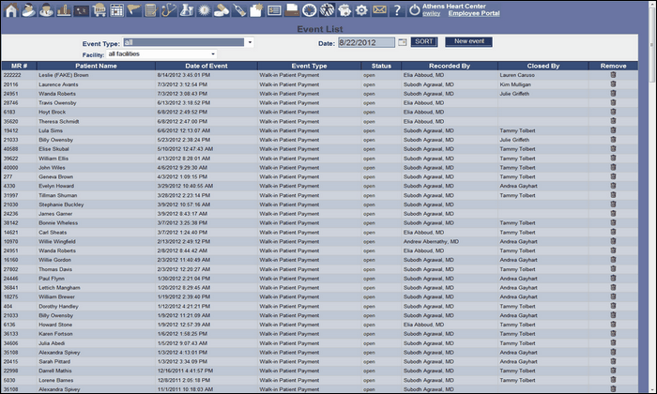This screenshot has height=394, width=657.
Task: Sort by Patient Name column header
Action: click(96, 66)
